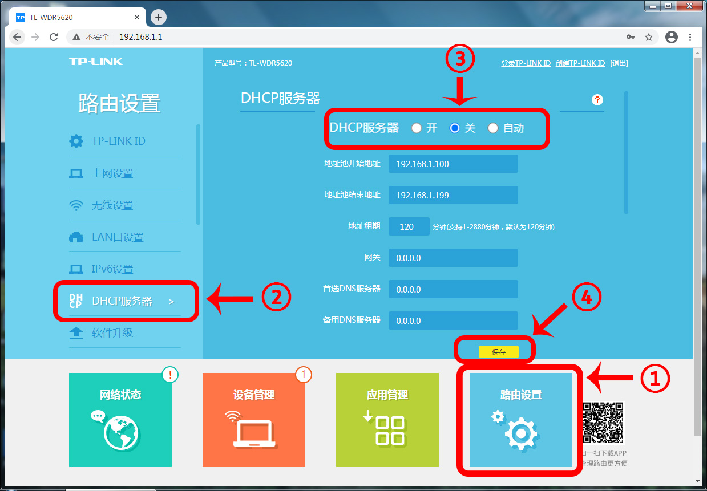Image resolution: width=707 pixels, height=491 pixels.
Task: Open the Chrome profile avatar icon
Action: point(672,37)
